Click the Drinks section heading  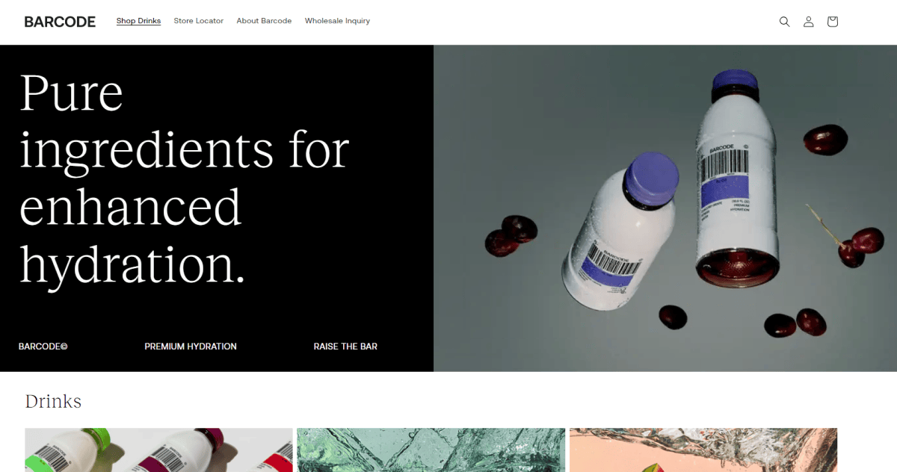pos(53,401)
